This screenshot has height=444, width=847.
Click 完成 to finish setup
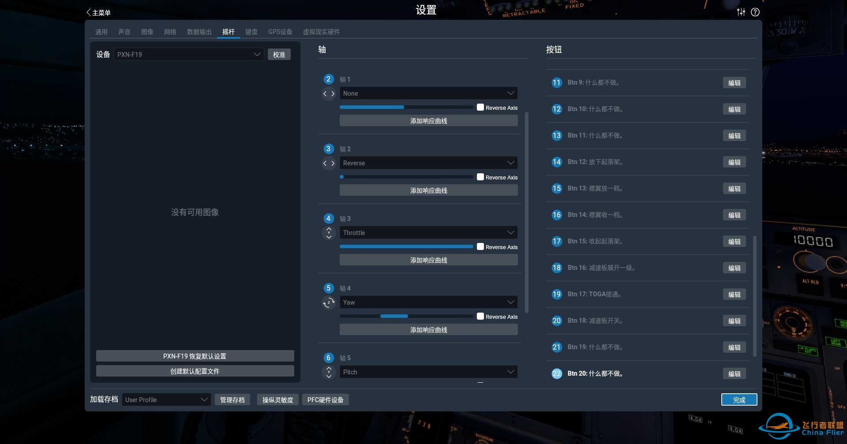click(739, 399)
